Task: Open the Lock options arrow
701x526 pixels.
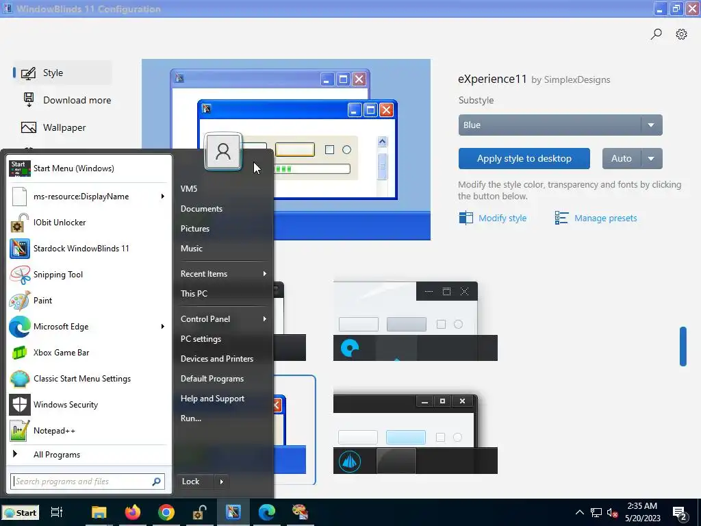Action: pos(222,481)
